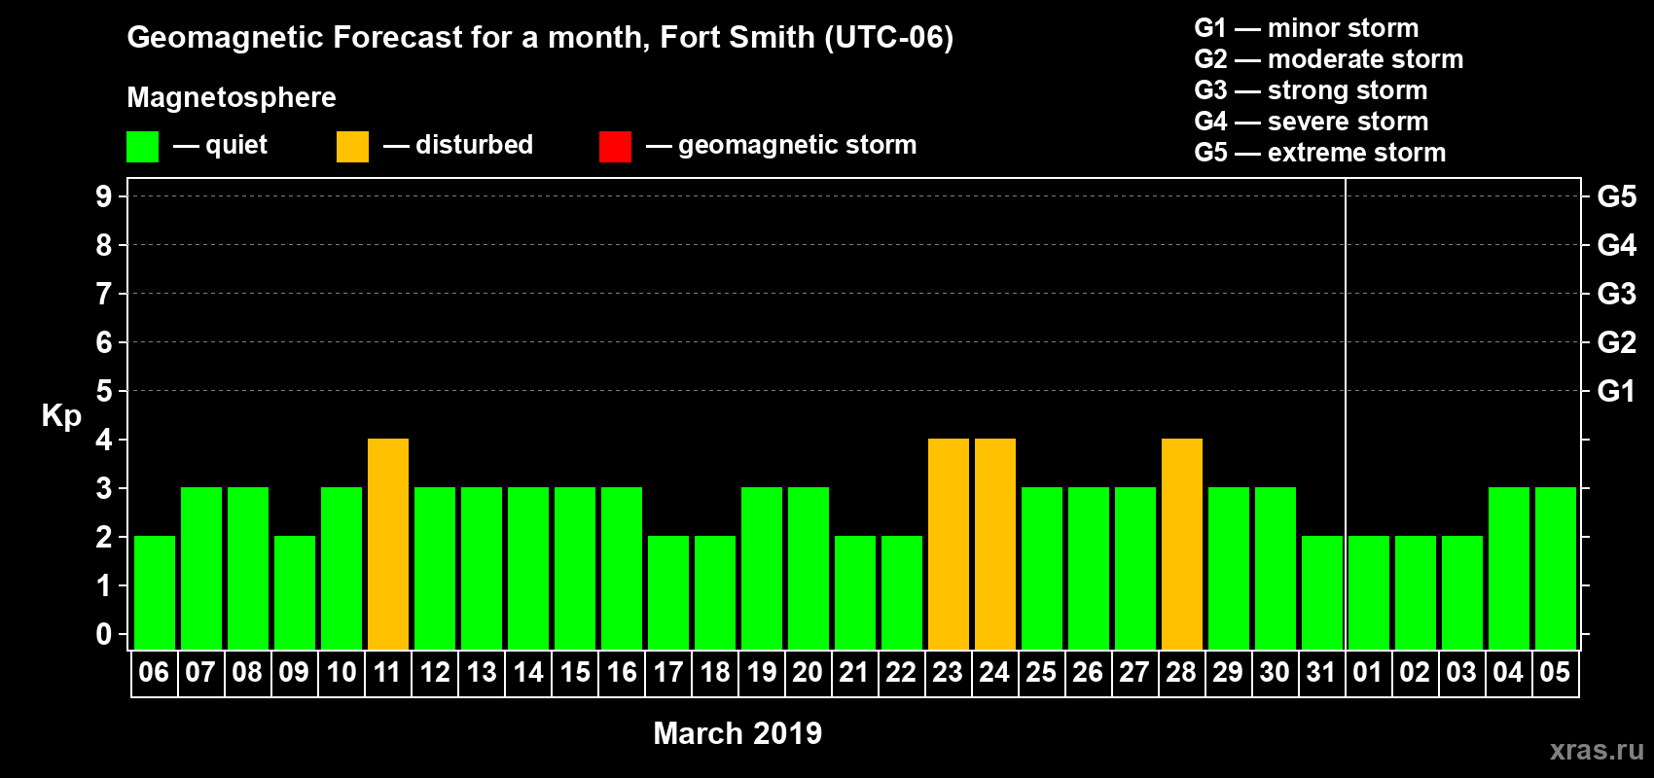Click the date label 16
This screenshot has width=1654, height=778.
pos(621,672)
